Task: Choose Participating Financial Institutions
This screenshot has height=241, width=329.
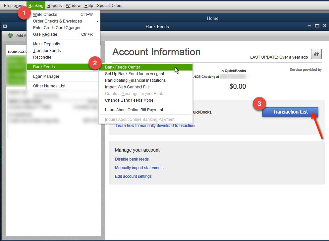Action: coord(146,80)
